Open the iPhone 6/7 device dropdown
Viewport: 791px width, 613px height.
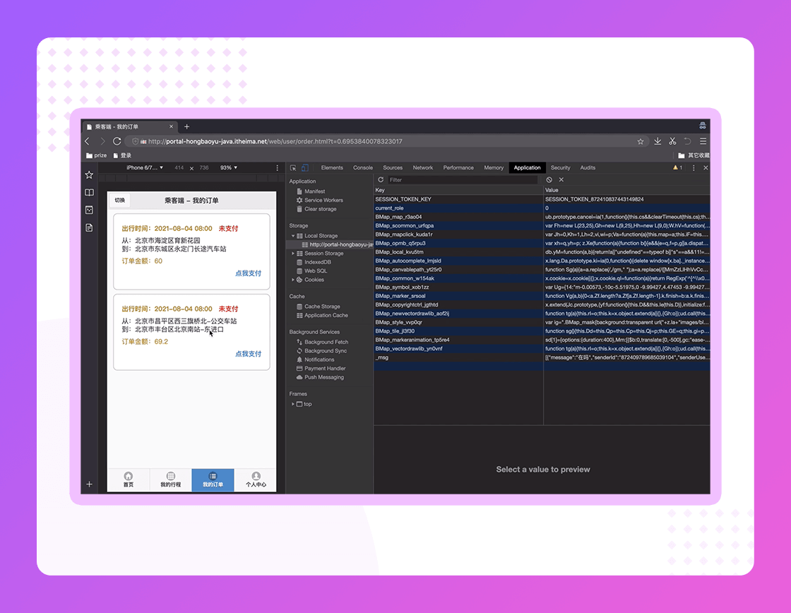click(x=145, y=168)
